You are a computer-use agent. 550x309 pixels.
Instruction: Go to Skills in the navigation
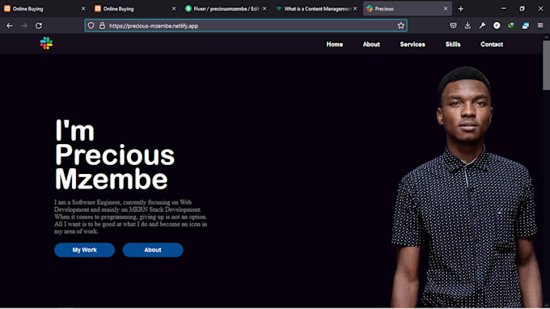pyautogui.click(x=453, y=44)
